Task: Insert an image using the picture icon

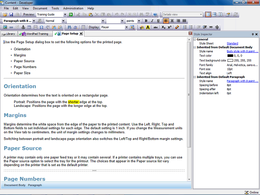Action: (5, 27)
